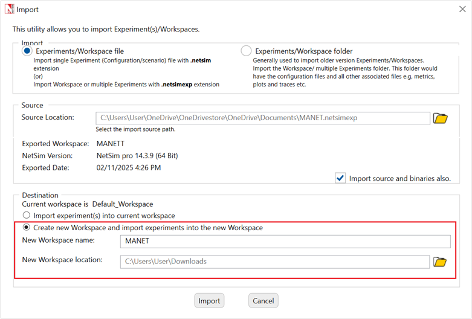This screenshot has height=319, width=472.
Task: Click exported date 02/11/2025 4:26 PM
Action: click(129, 167)
